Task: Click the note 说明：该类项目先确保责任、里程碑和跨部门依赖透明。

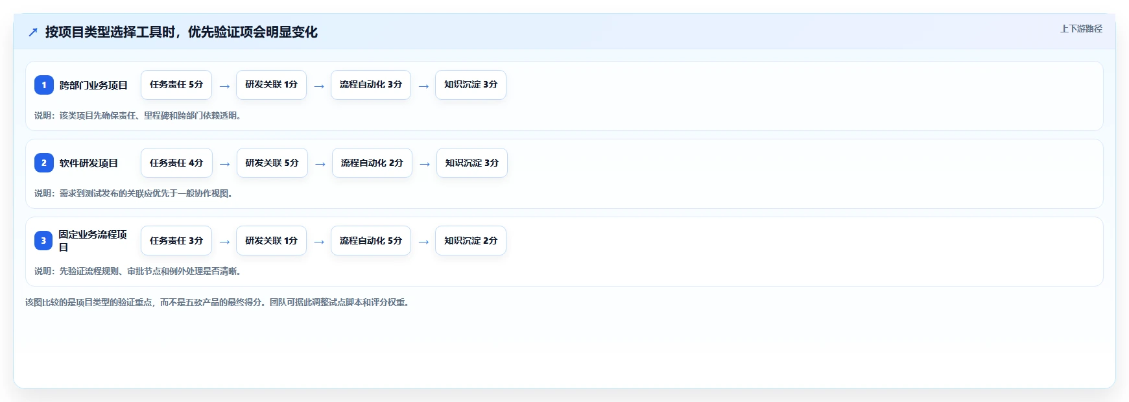Action: pos(139,115)
